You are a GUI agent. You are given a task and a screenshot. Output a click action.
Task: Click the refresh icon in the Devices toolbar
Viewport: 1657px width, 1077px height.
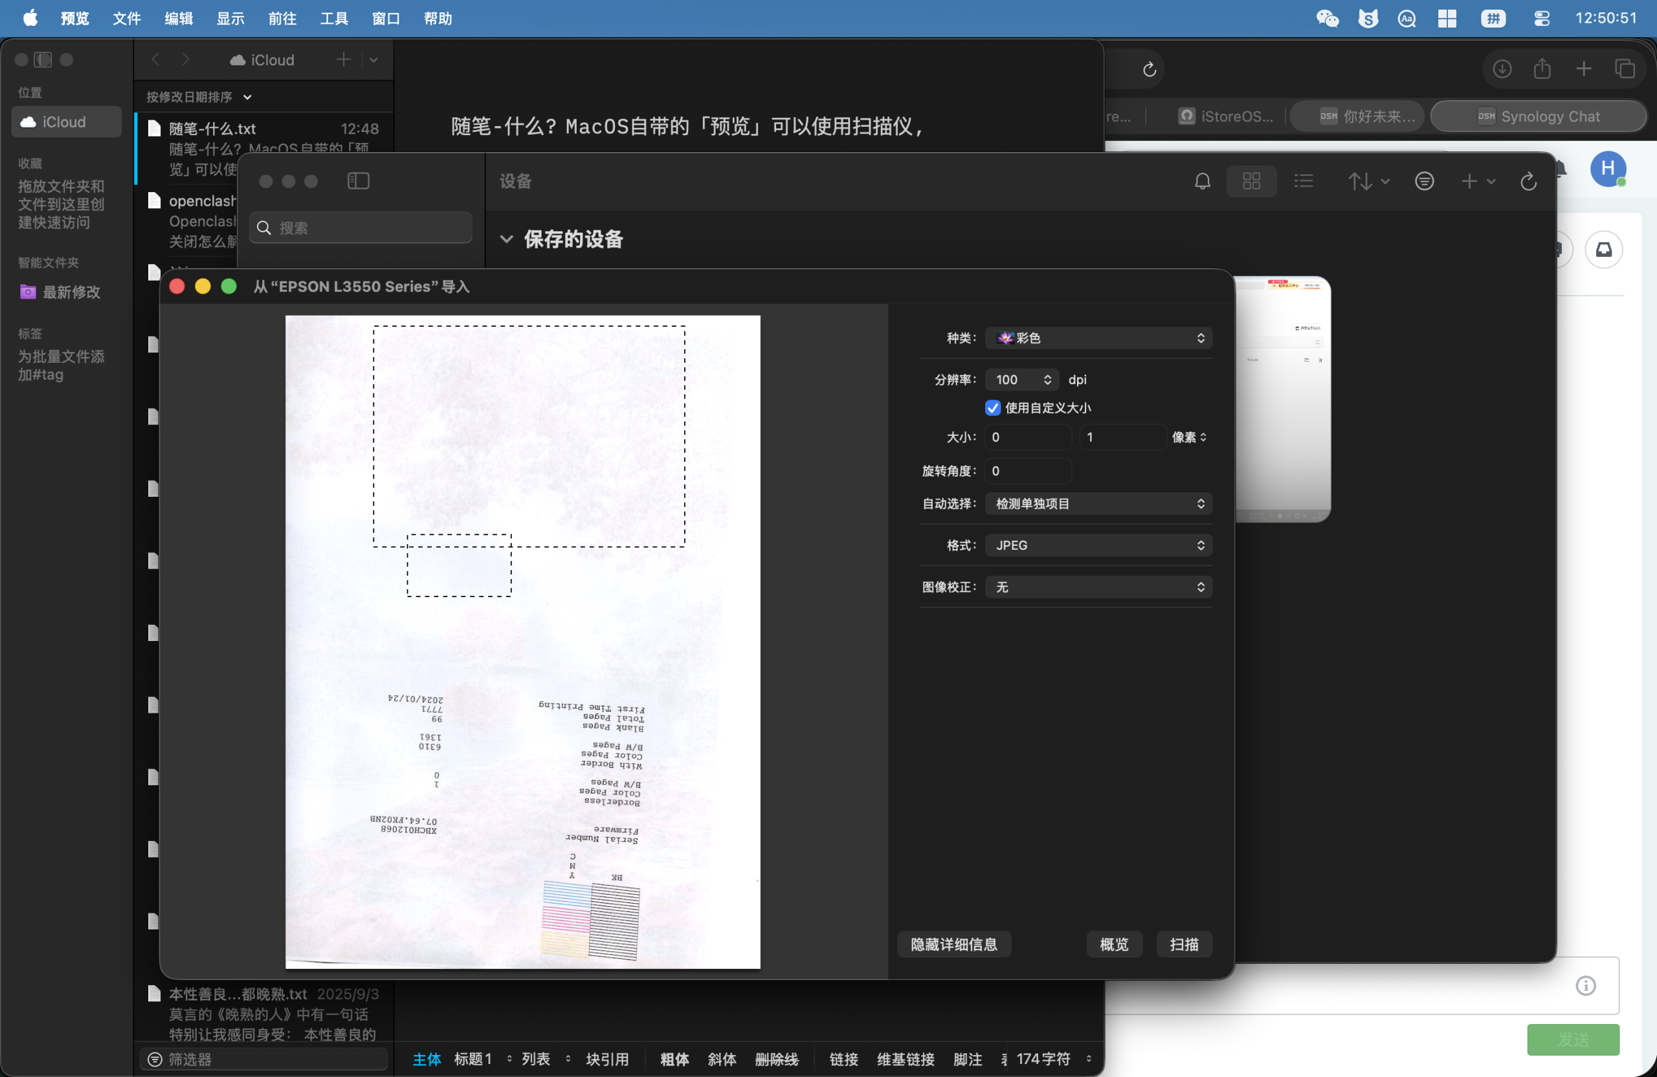[1528, 182]
